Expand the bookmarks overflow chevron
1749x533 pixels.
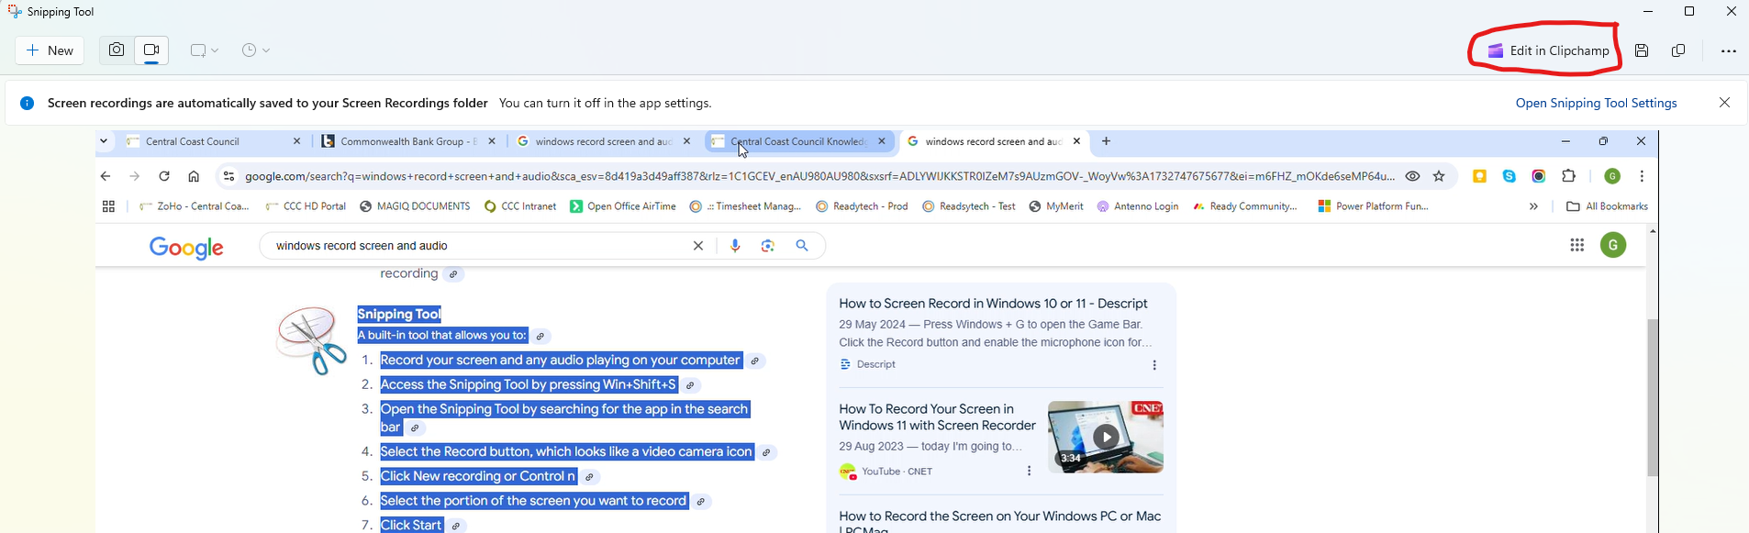1533,206
